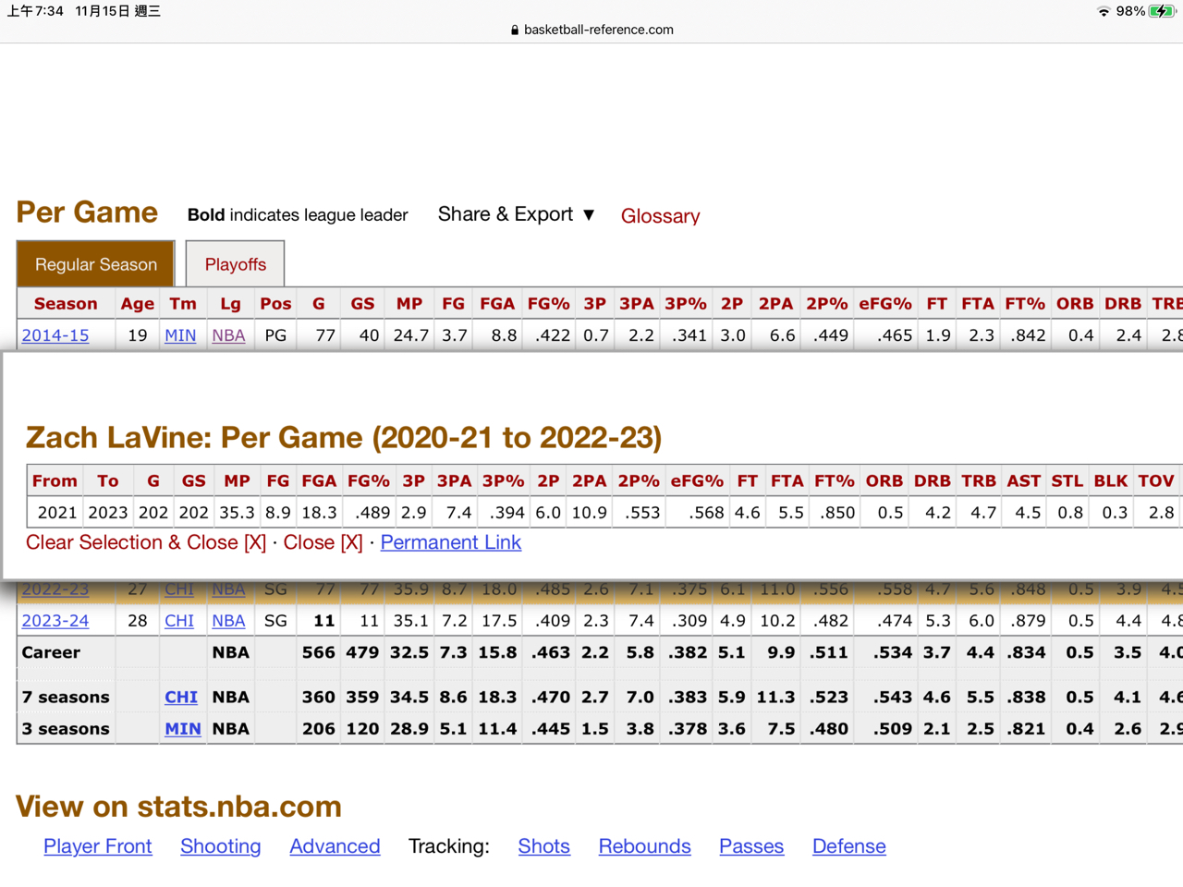Screen dimensions: 1183x887
Task: Click Clear Selection & Close [X]
Action: point(146,542)
